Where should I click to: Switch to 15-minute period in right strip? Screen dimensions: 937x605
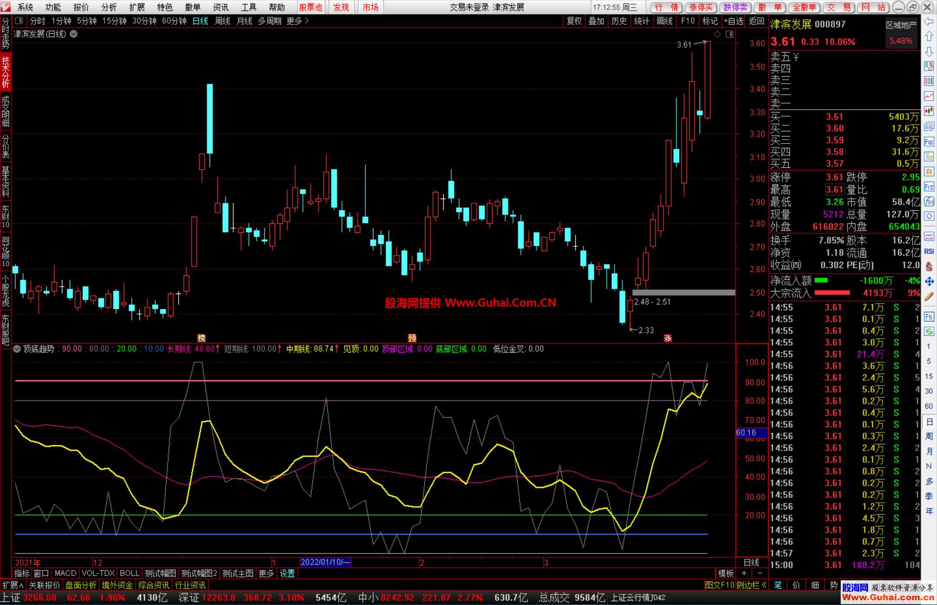929,376
